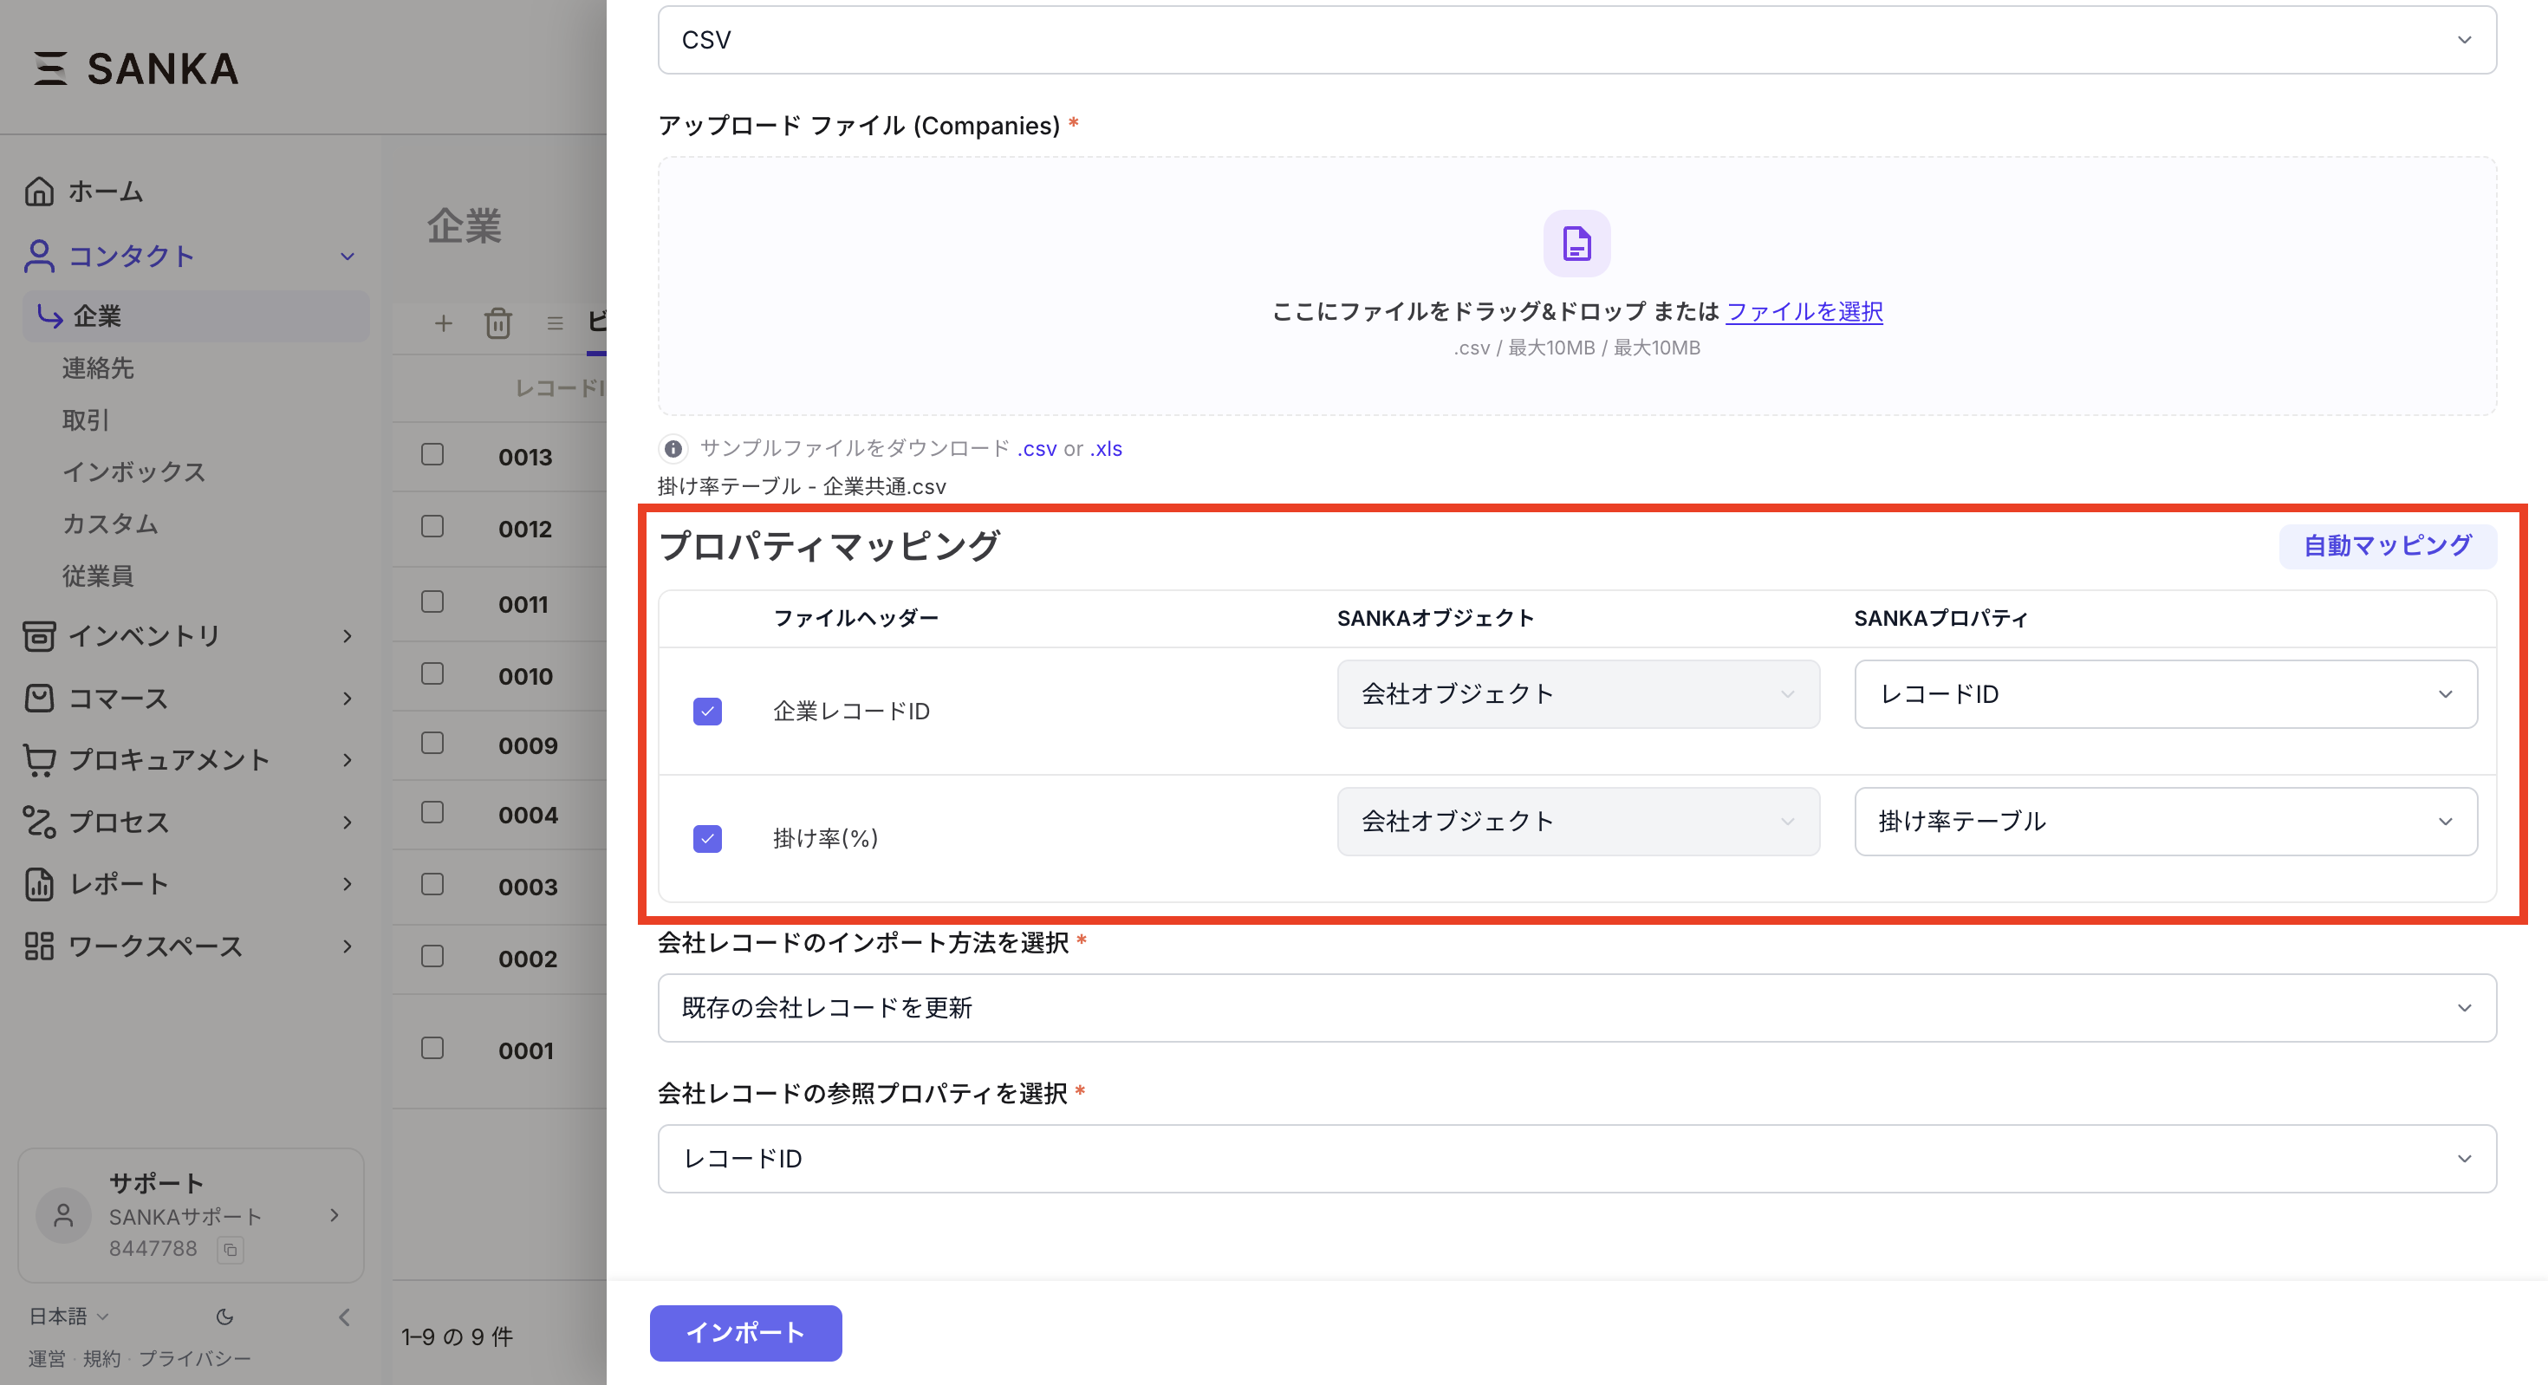
Task: Toggle dark mode moon icon
Action: tap(224, 1317)
